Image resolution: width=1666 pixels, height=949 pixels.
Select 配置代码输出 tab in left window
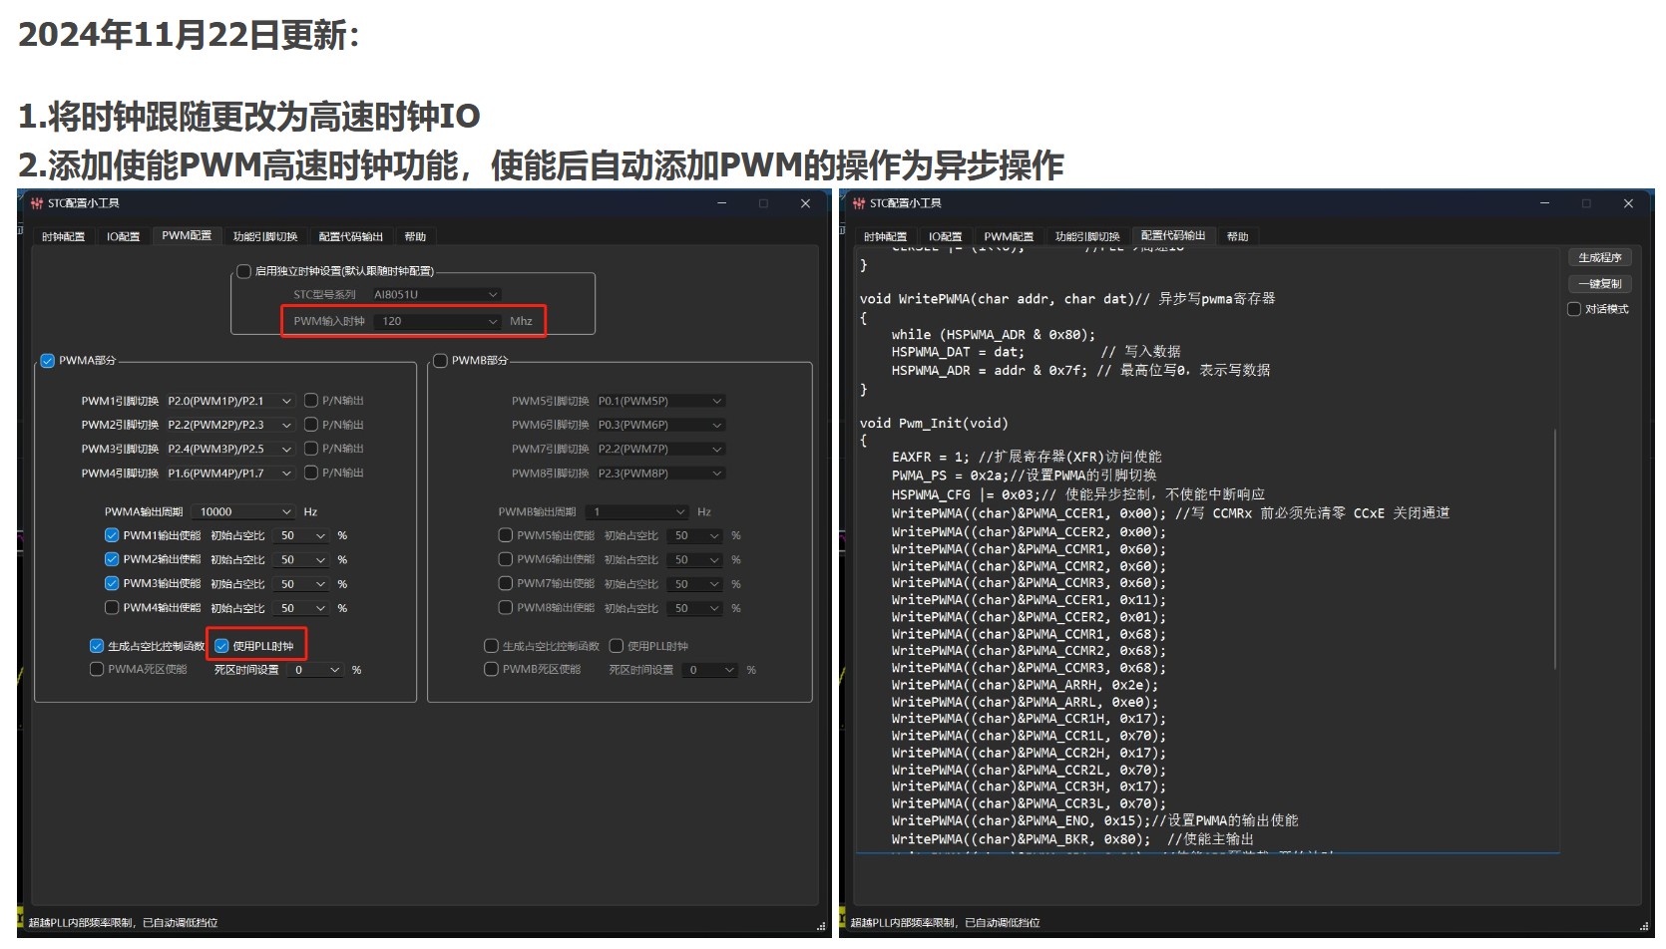coord(350,237)
